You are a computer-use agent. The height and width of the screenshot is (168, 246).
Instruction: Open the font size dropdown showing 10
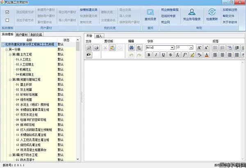click(191, 48)
